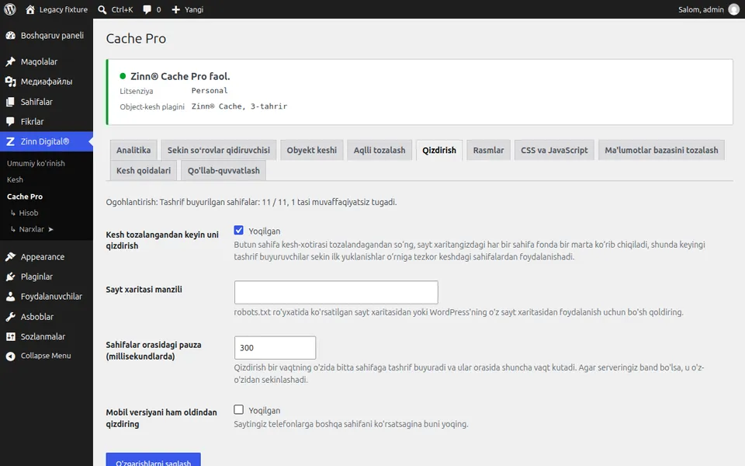Open the Salom, admin account menu
This screenshot has height=466, width=745.
point(709,9)
